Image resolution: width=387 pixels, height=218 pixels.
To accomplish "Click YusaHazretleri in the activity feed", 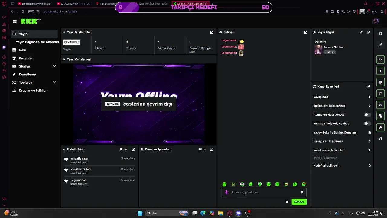I will click(x=80, y=169).
